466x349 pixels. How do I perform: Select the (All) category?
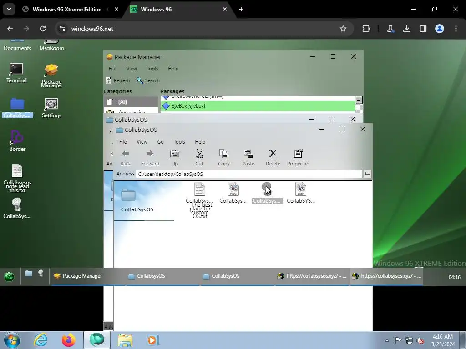pyautogui.click(x=131, y=102)
